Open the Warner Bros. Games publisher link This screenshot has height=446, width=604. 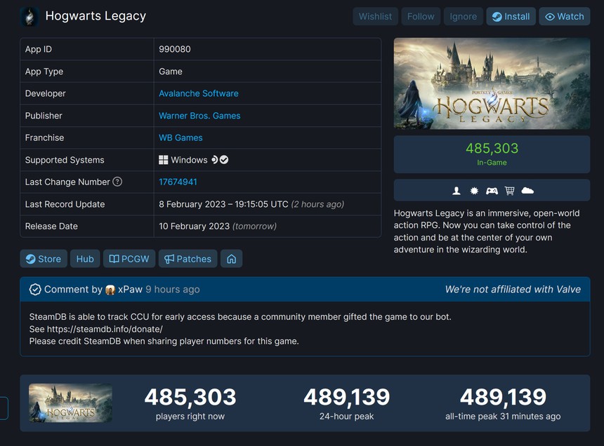(x=199, y=116)
